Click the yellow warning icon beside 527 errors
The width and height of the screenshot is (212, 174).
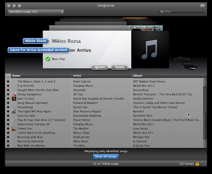click(x=198, y=164)
